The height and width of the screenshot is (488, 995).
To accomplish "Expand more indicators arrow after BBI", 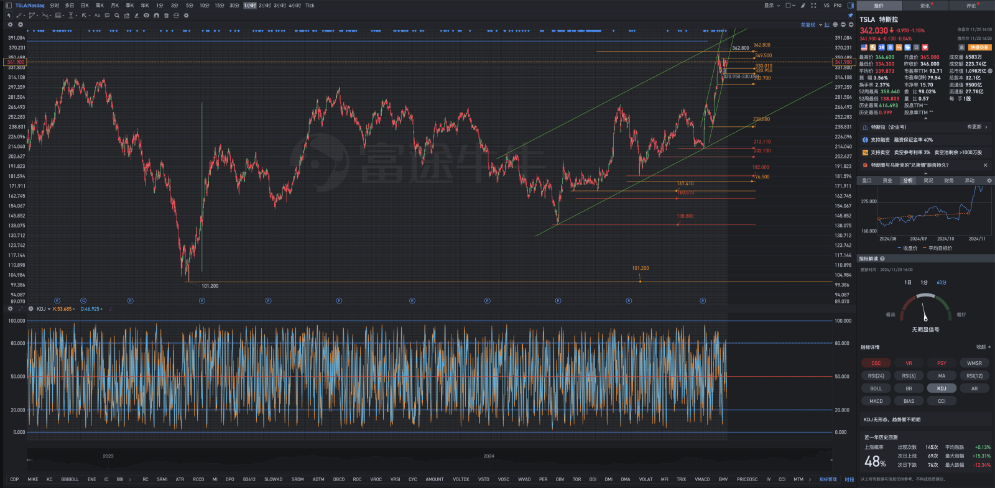I will (129, 479).
